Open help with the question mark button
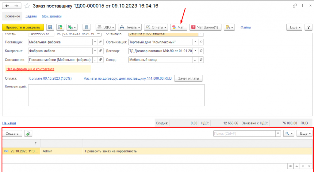 click(x=308, y=27)
